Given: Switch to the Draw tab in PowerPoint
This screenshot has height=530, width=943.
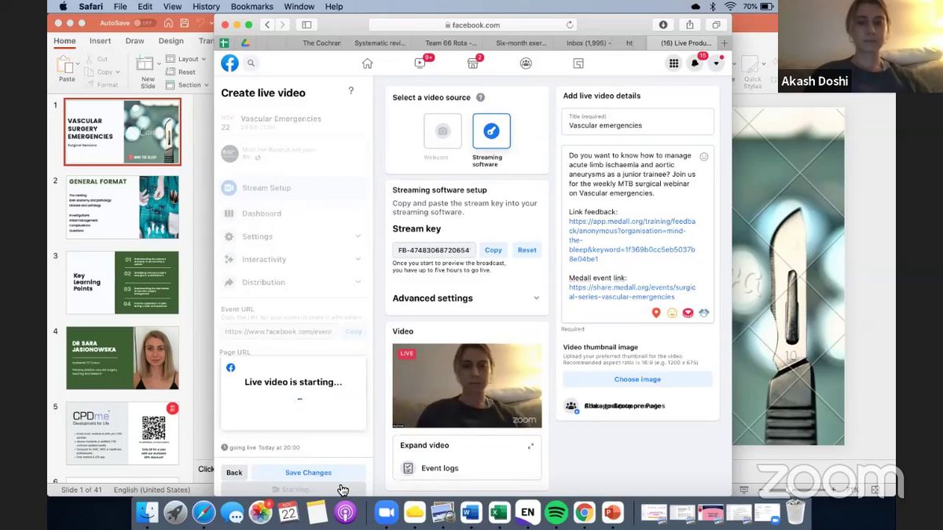Looking at the screenshot, I should [134, 41].
